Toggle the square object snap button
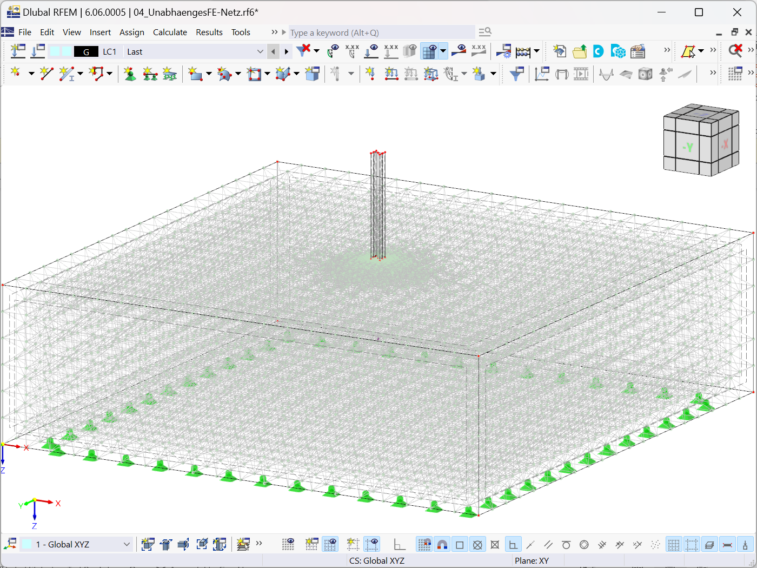This screenshot has height=568, width=757. [x=460, y=544]
